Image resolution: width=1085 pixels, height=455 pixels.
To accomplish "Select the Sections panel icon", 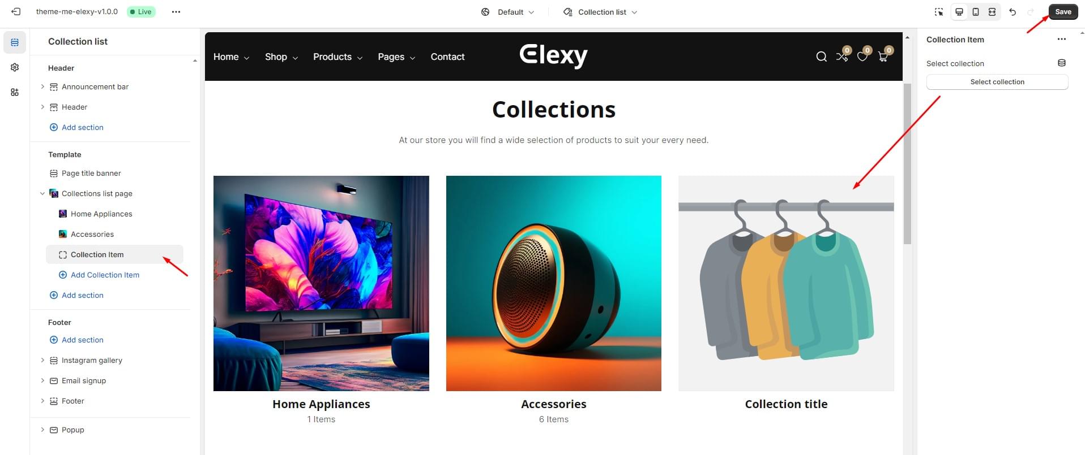I will click(x=15, y=42).
